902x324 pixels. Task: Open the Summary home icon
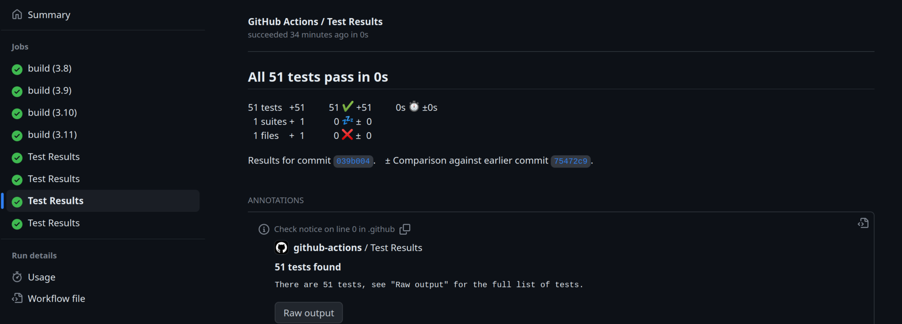(x=17, y=15)
